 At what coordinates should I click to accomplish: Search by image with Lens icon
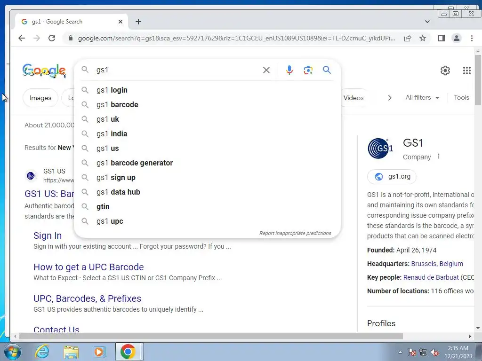click(x=308, y=70)
